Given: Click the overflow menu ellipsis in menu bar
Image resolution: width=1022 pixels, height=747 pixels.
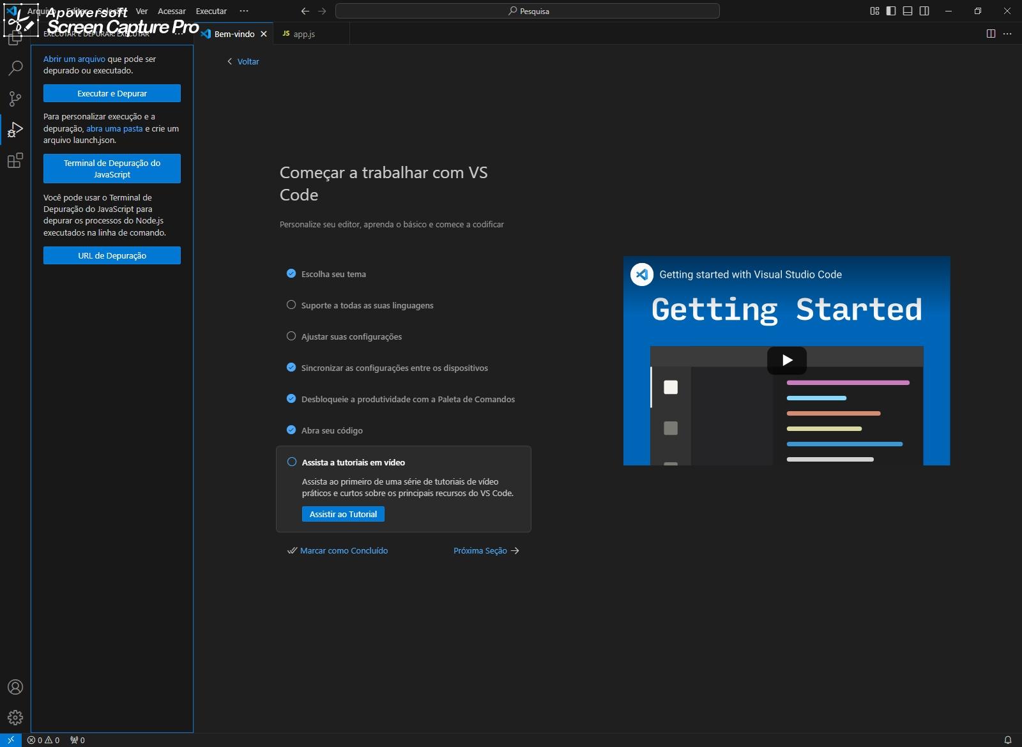Looking at the screenshot, I should [x=244, y=11].
